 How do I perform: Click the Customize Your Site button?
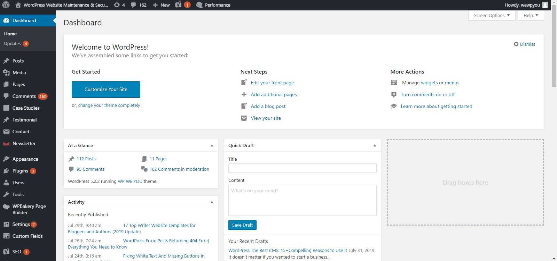click(x=106, y=90)
